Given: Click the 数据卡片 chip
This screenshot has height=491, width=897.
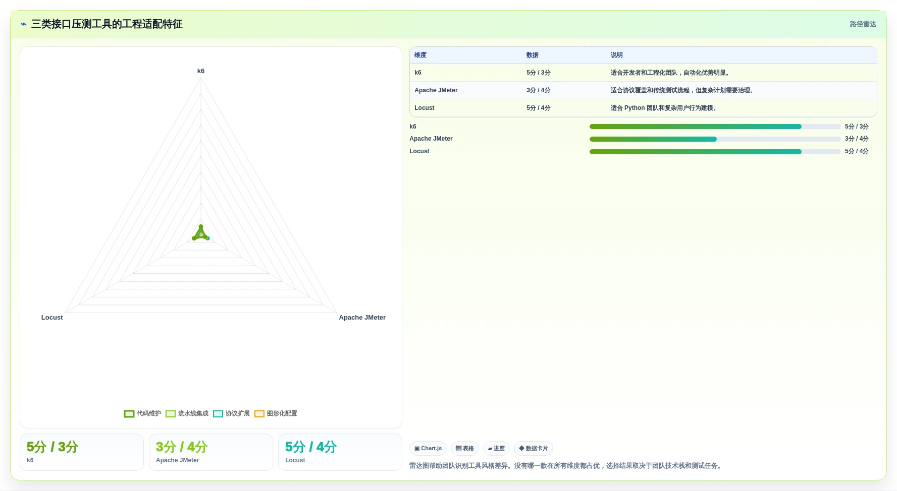Looking at the screenshot, I should (x=534, y=448).
